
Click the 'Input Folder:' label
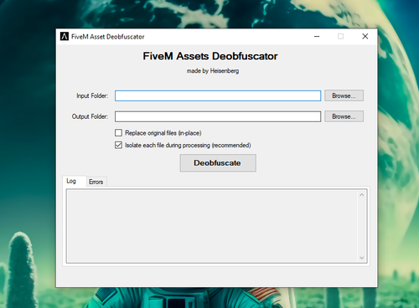coord(92,95)
